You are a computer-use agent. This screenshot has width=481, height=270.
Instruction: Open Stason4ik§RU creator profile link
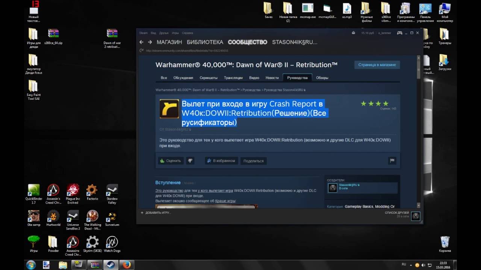pyautogui.click(x=349, y=185)
